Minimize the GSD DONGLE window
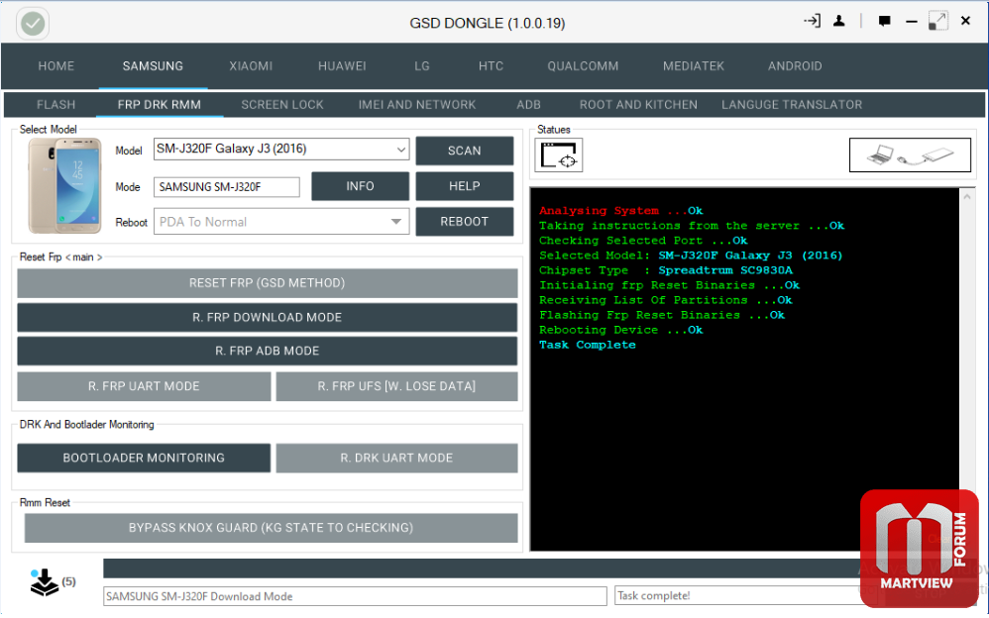Image resolution: width=989 pixels, height=618 pixels. click(x=912, y=22)
